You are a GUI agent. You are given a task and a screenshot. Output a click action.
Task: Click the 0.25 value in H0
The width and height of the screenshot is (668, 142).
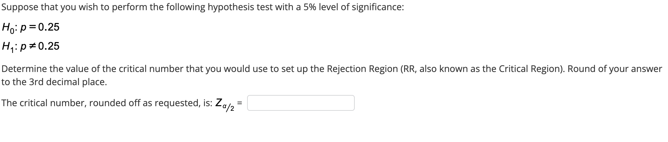click(x=49, y=27)
